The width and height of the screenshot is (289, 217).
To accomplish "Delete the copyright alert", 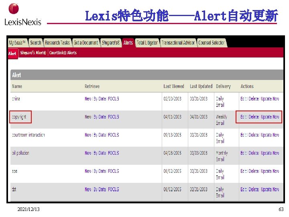I will [254, 117].
